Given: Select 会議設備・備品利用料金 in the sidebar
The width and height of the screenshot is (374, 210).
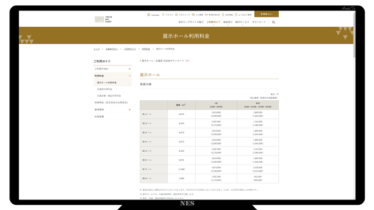Looking at the screenshot, I should click(x=109, y=96).
